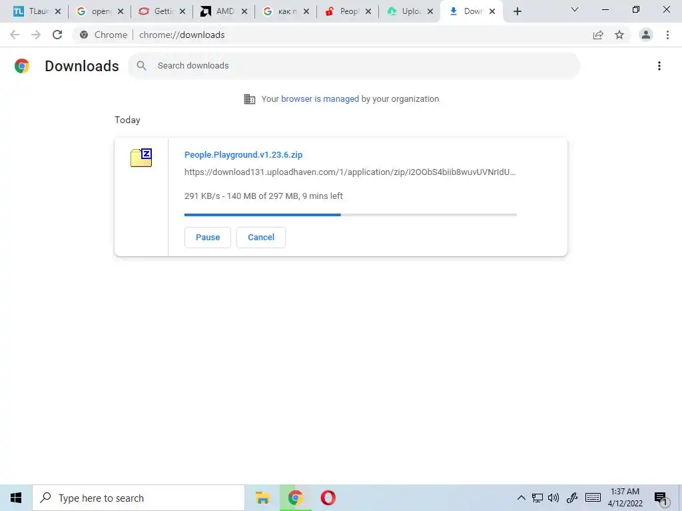Open the Downloads page more actions menu
Screen dimensions: 682x511
(659, 66)
